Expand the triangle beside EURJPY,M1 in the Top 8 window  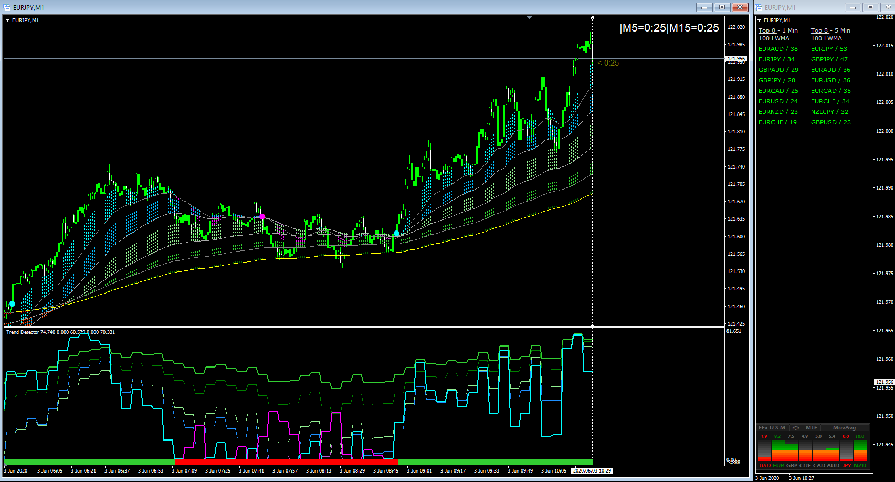(760, 20)
